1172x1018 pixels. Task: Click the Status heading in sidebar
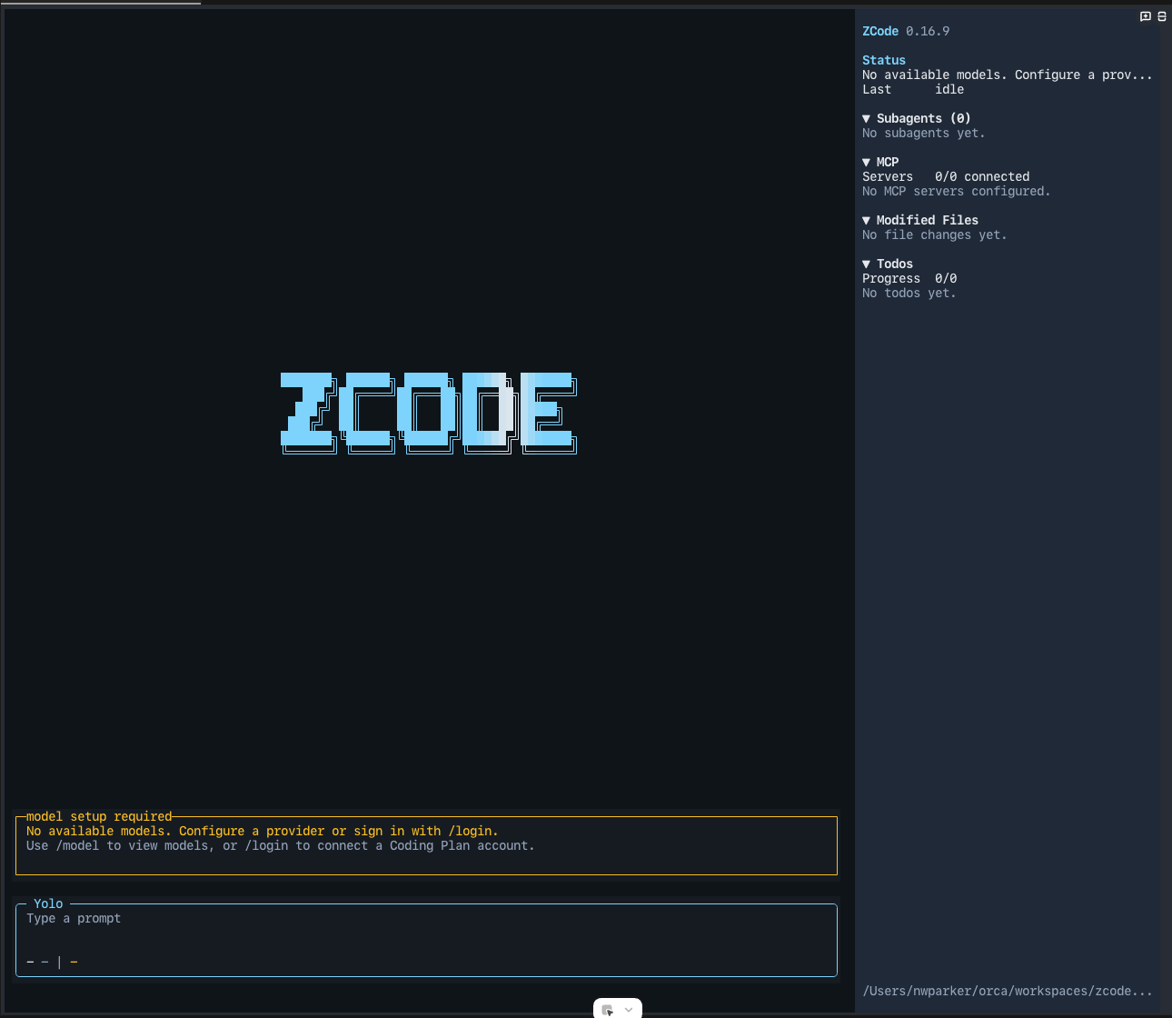coord(884,60)
